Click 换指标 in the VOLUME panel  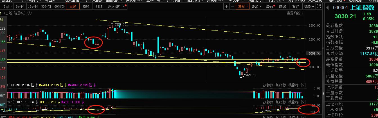click(x=293, y=85)
